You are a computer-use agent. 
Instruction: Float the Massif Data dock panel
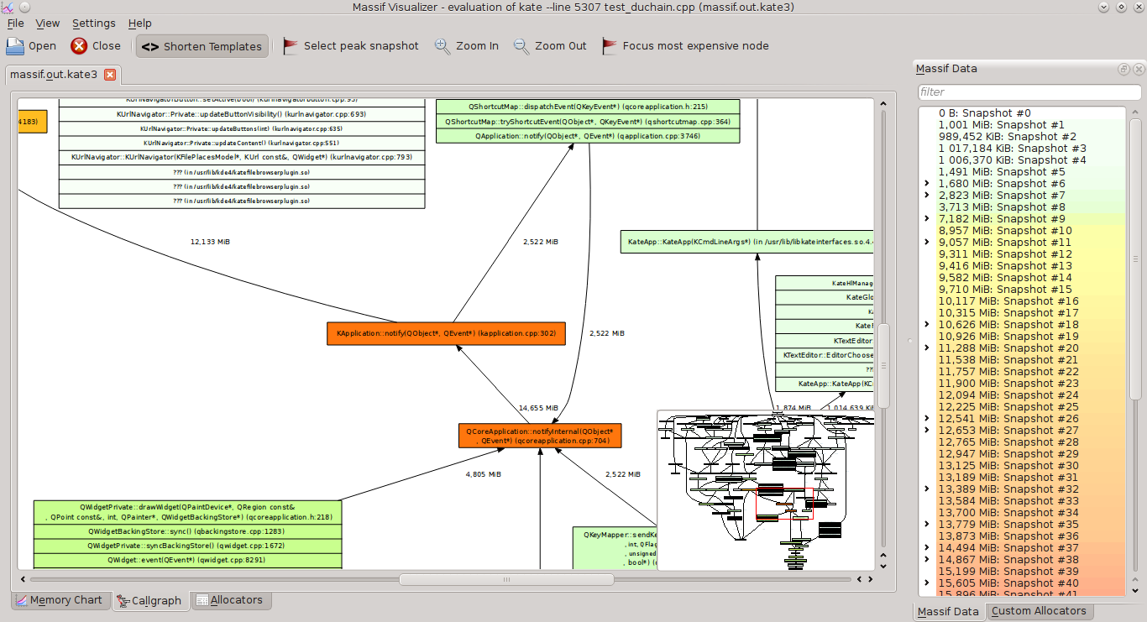(1123, 69)
